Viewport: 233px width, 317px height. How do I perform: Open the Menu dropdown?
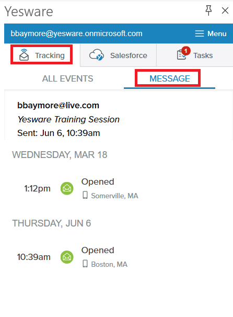point(211,33)
